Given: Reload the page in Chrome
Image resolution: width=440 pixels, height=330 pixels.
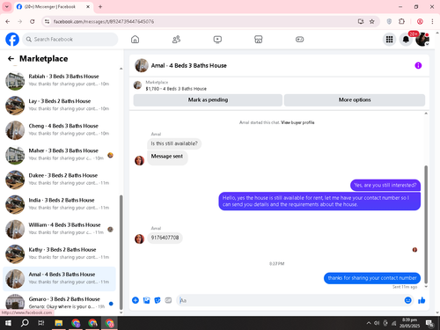Looking at the screenshot, I should (x=33, y=21).
